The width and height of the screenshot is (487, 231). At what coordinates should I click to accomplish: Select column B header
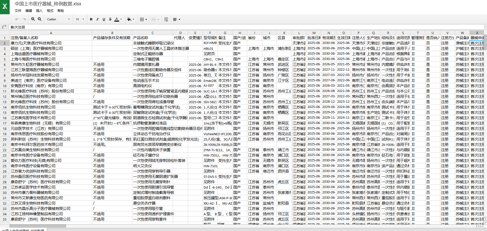tap(112, 33)
